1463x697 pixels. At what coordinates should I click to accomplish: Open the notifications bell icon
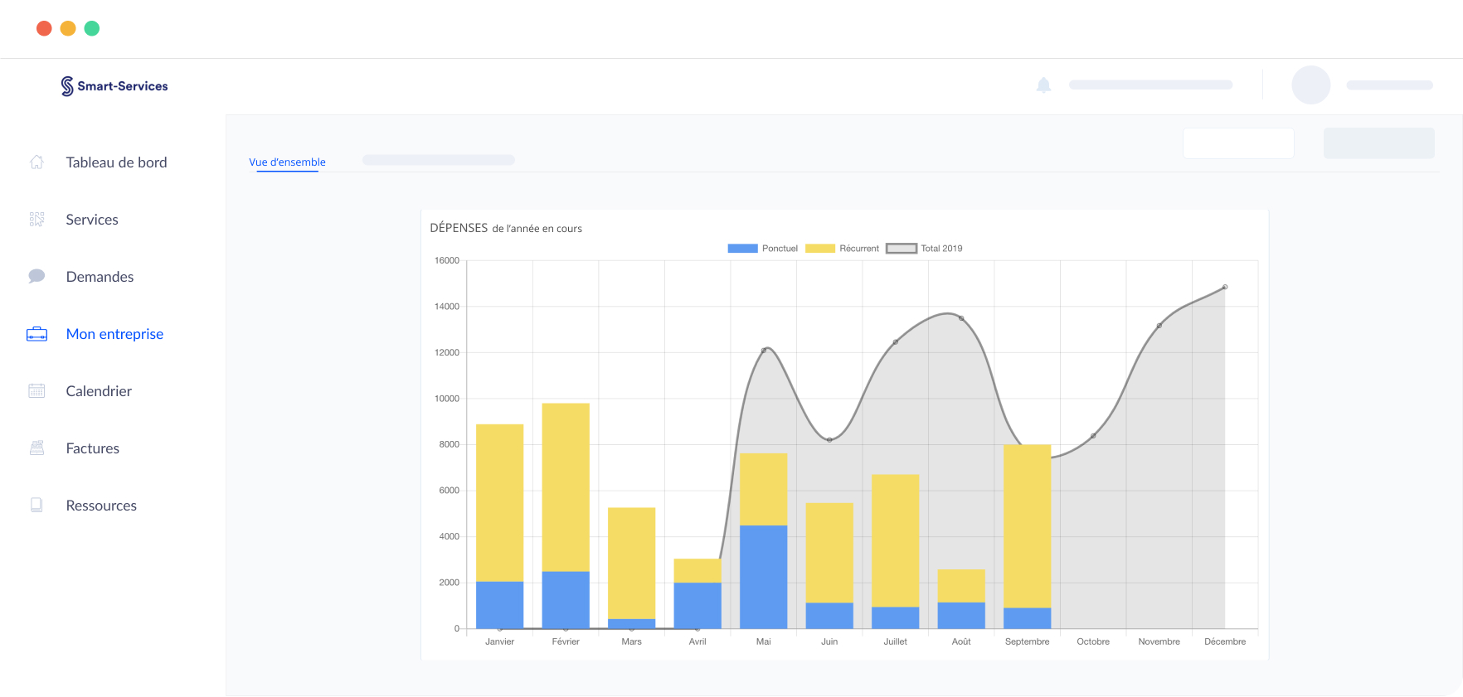click(1043, 85)
